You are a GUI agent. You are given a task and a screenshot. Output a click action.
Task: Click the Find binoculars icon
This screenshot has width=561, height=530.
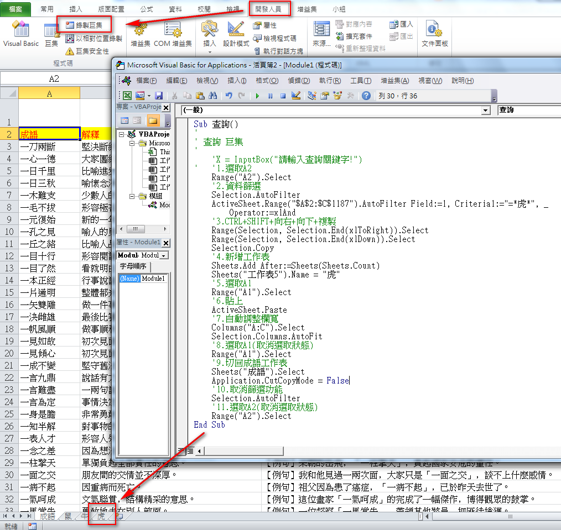pyautogui.click(x=212, y=96)
